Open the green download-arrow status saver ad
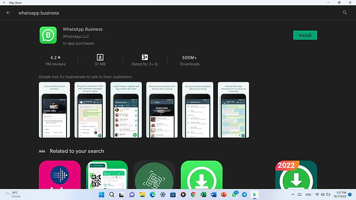Image resolution: width=356 pixels, height=200 pixels. [x=201, y=174]
